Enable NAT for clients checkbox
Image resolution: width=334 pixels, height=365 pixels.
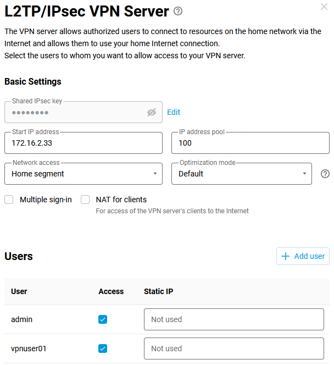coord(85,200)
